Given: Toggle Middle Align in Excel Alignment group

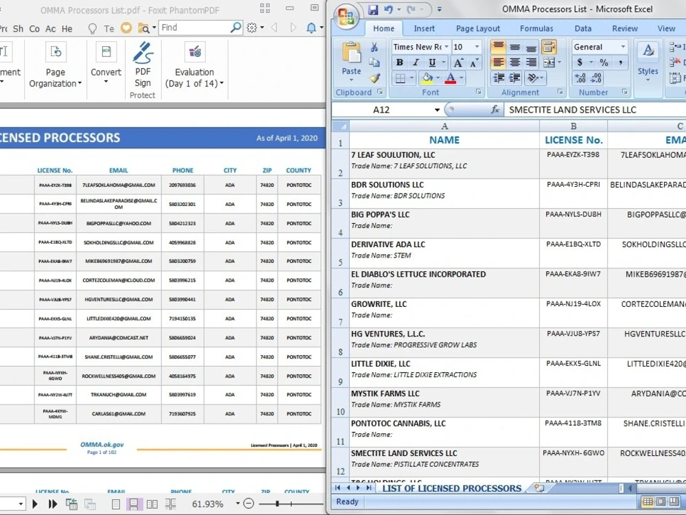Looking at the screenshot, I should click(x=515, y=47).
